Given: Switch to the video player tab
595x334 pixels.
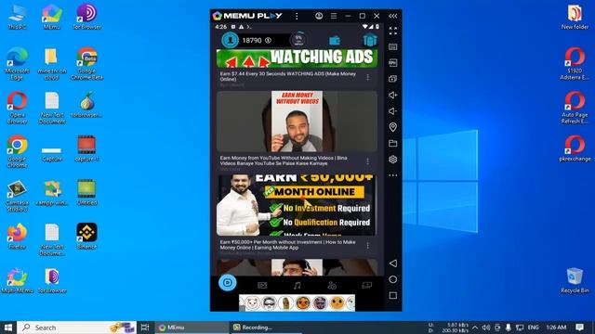Looking at the screenshot, I should (x=262, y=285).
